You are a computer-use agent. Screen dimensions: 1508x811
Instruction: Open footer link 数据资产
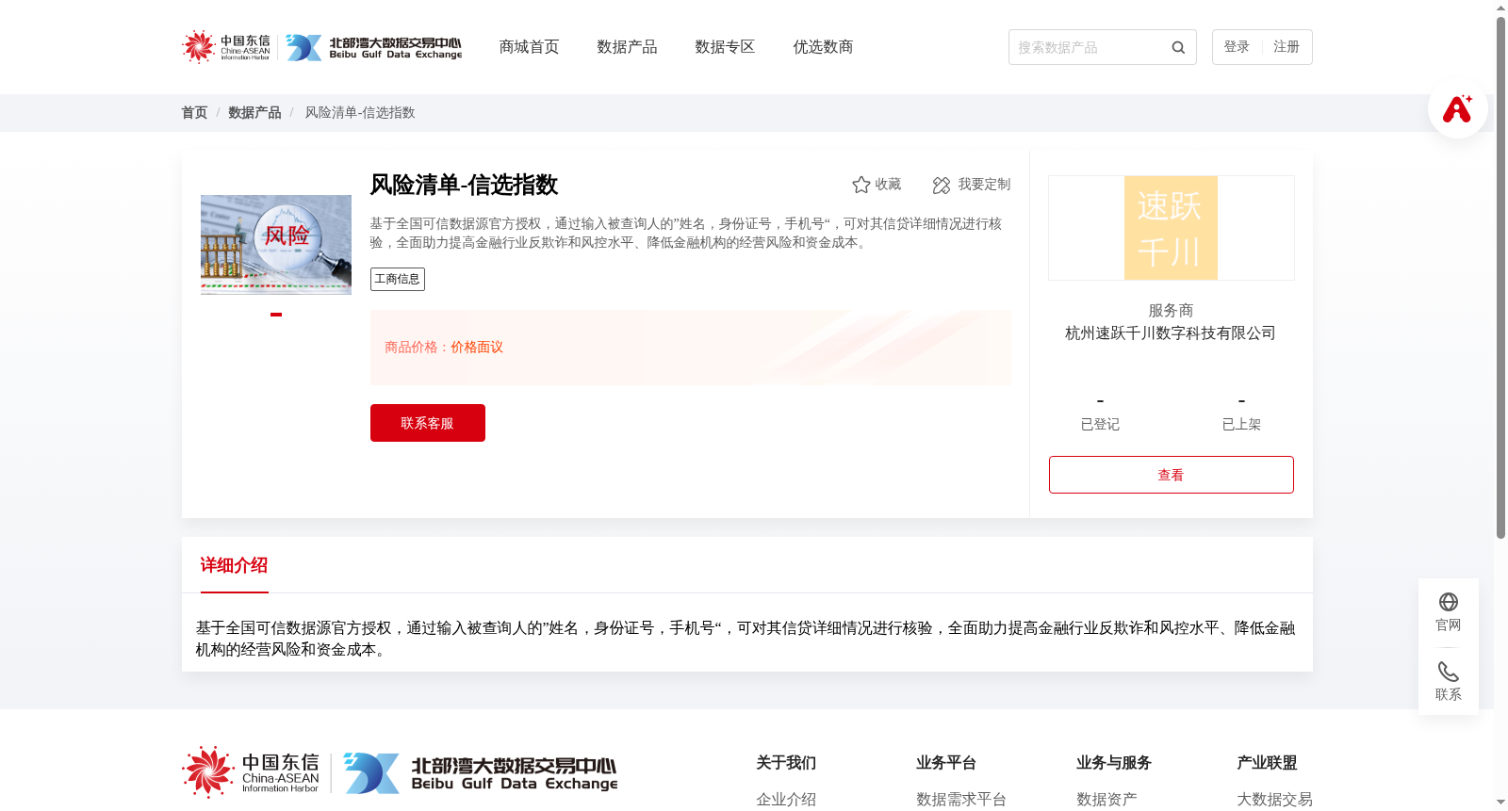[1106, 800]
